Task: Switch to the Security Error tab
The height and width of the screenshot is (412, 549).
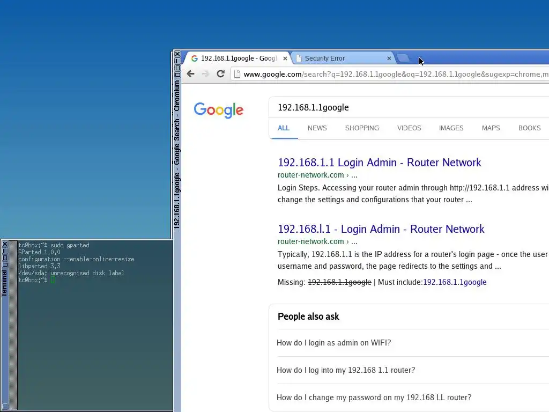Action: [343, 58]
